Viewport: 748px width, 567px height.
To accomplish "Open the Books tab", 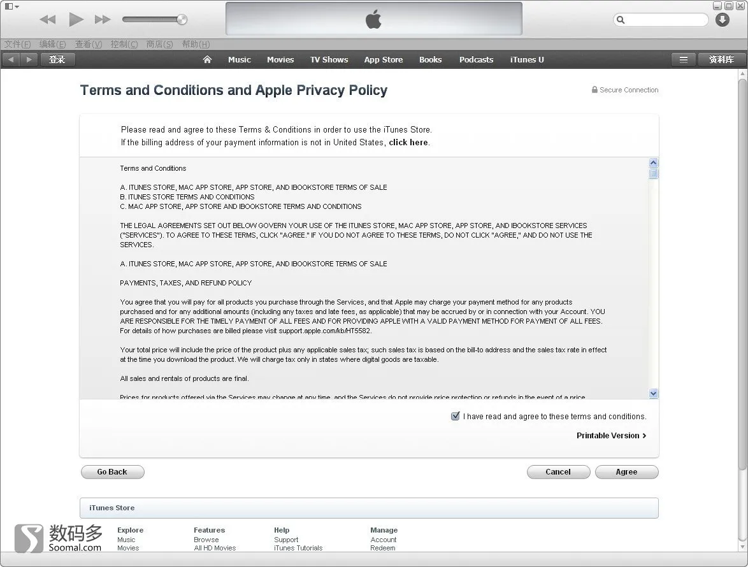I will coord(430,60).
